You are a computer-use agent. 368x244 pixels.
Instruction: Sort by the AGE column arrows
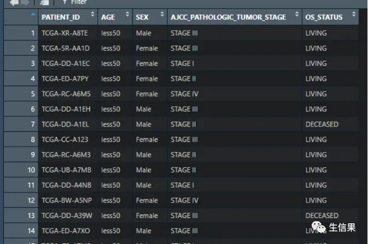click(127, 16)
